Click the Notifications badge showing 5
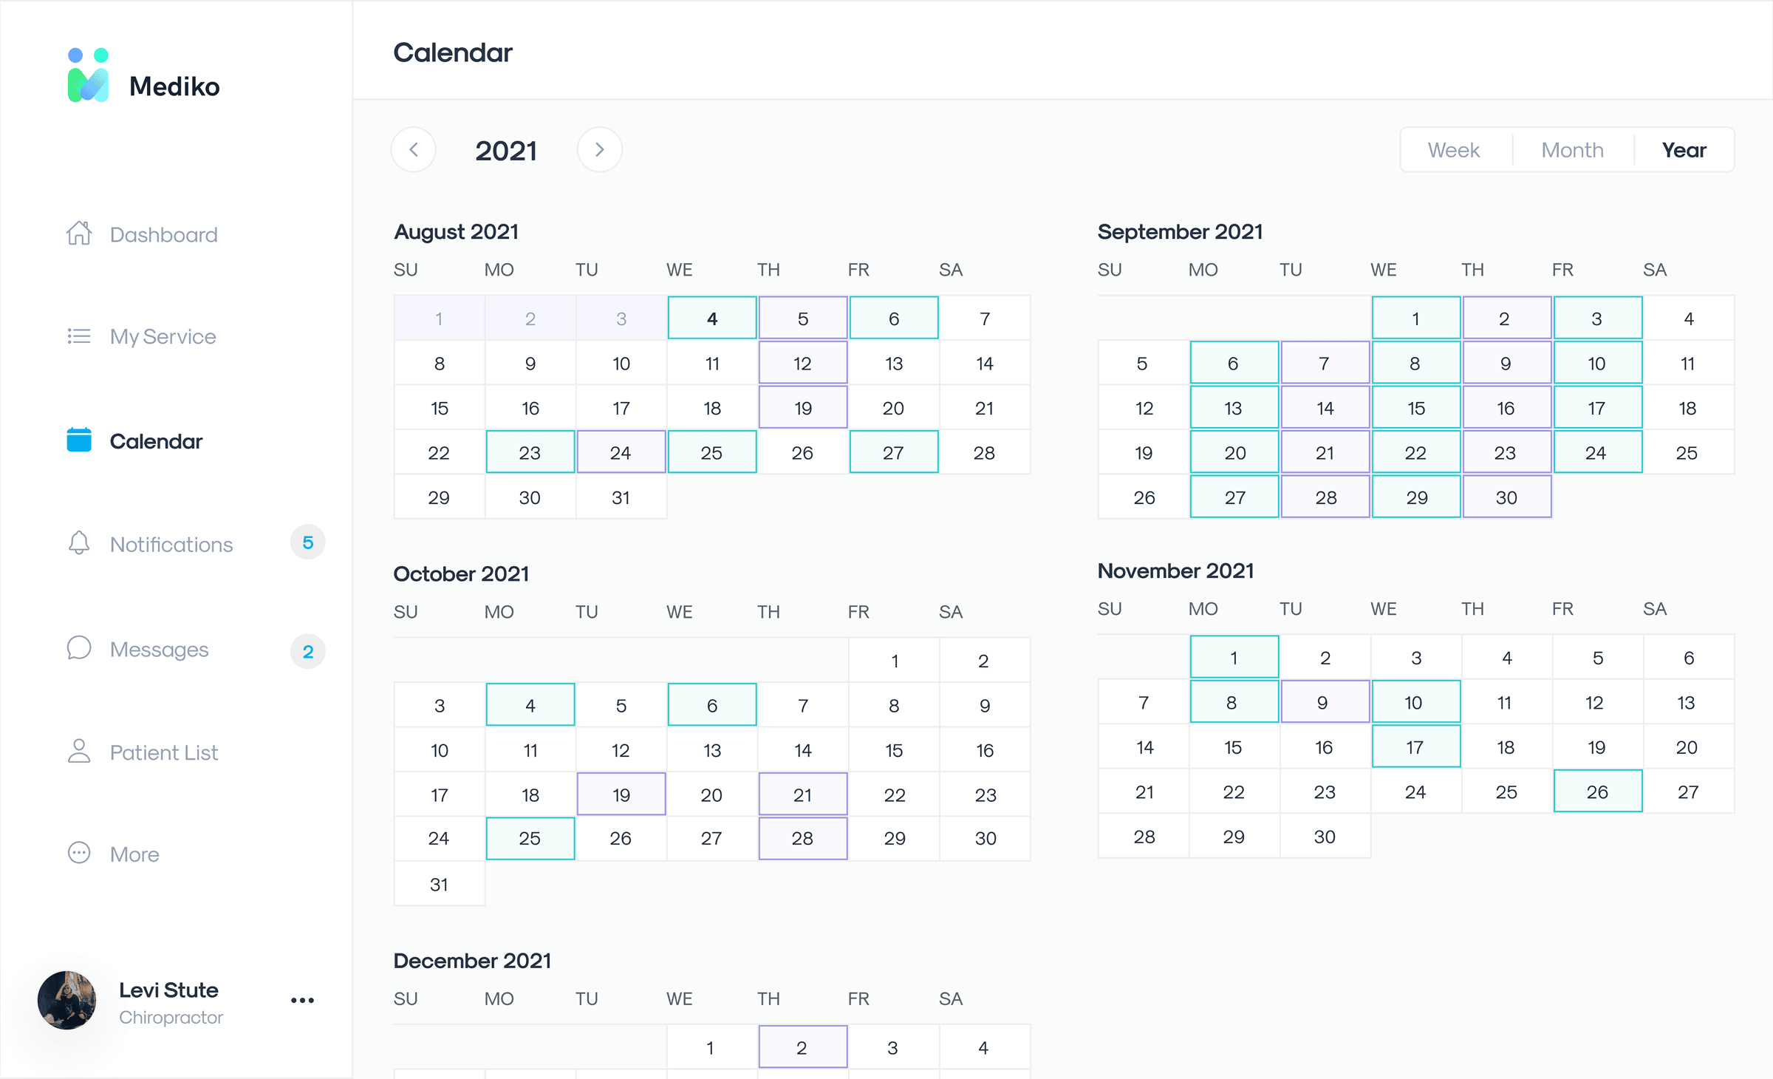 click(x=307, y=542)
